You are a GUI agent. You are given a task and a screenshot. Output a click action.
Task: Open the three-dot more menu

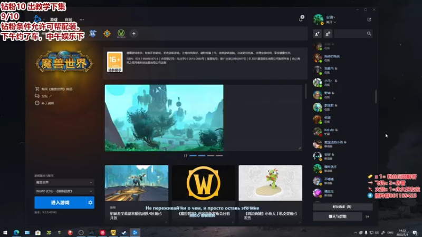click(82, 19)
